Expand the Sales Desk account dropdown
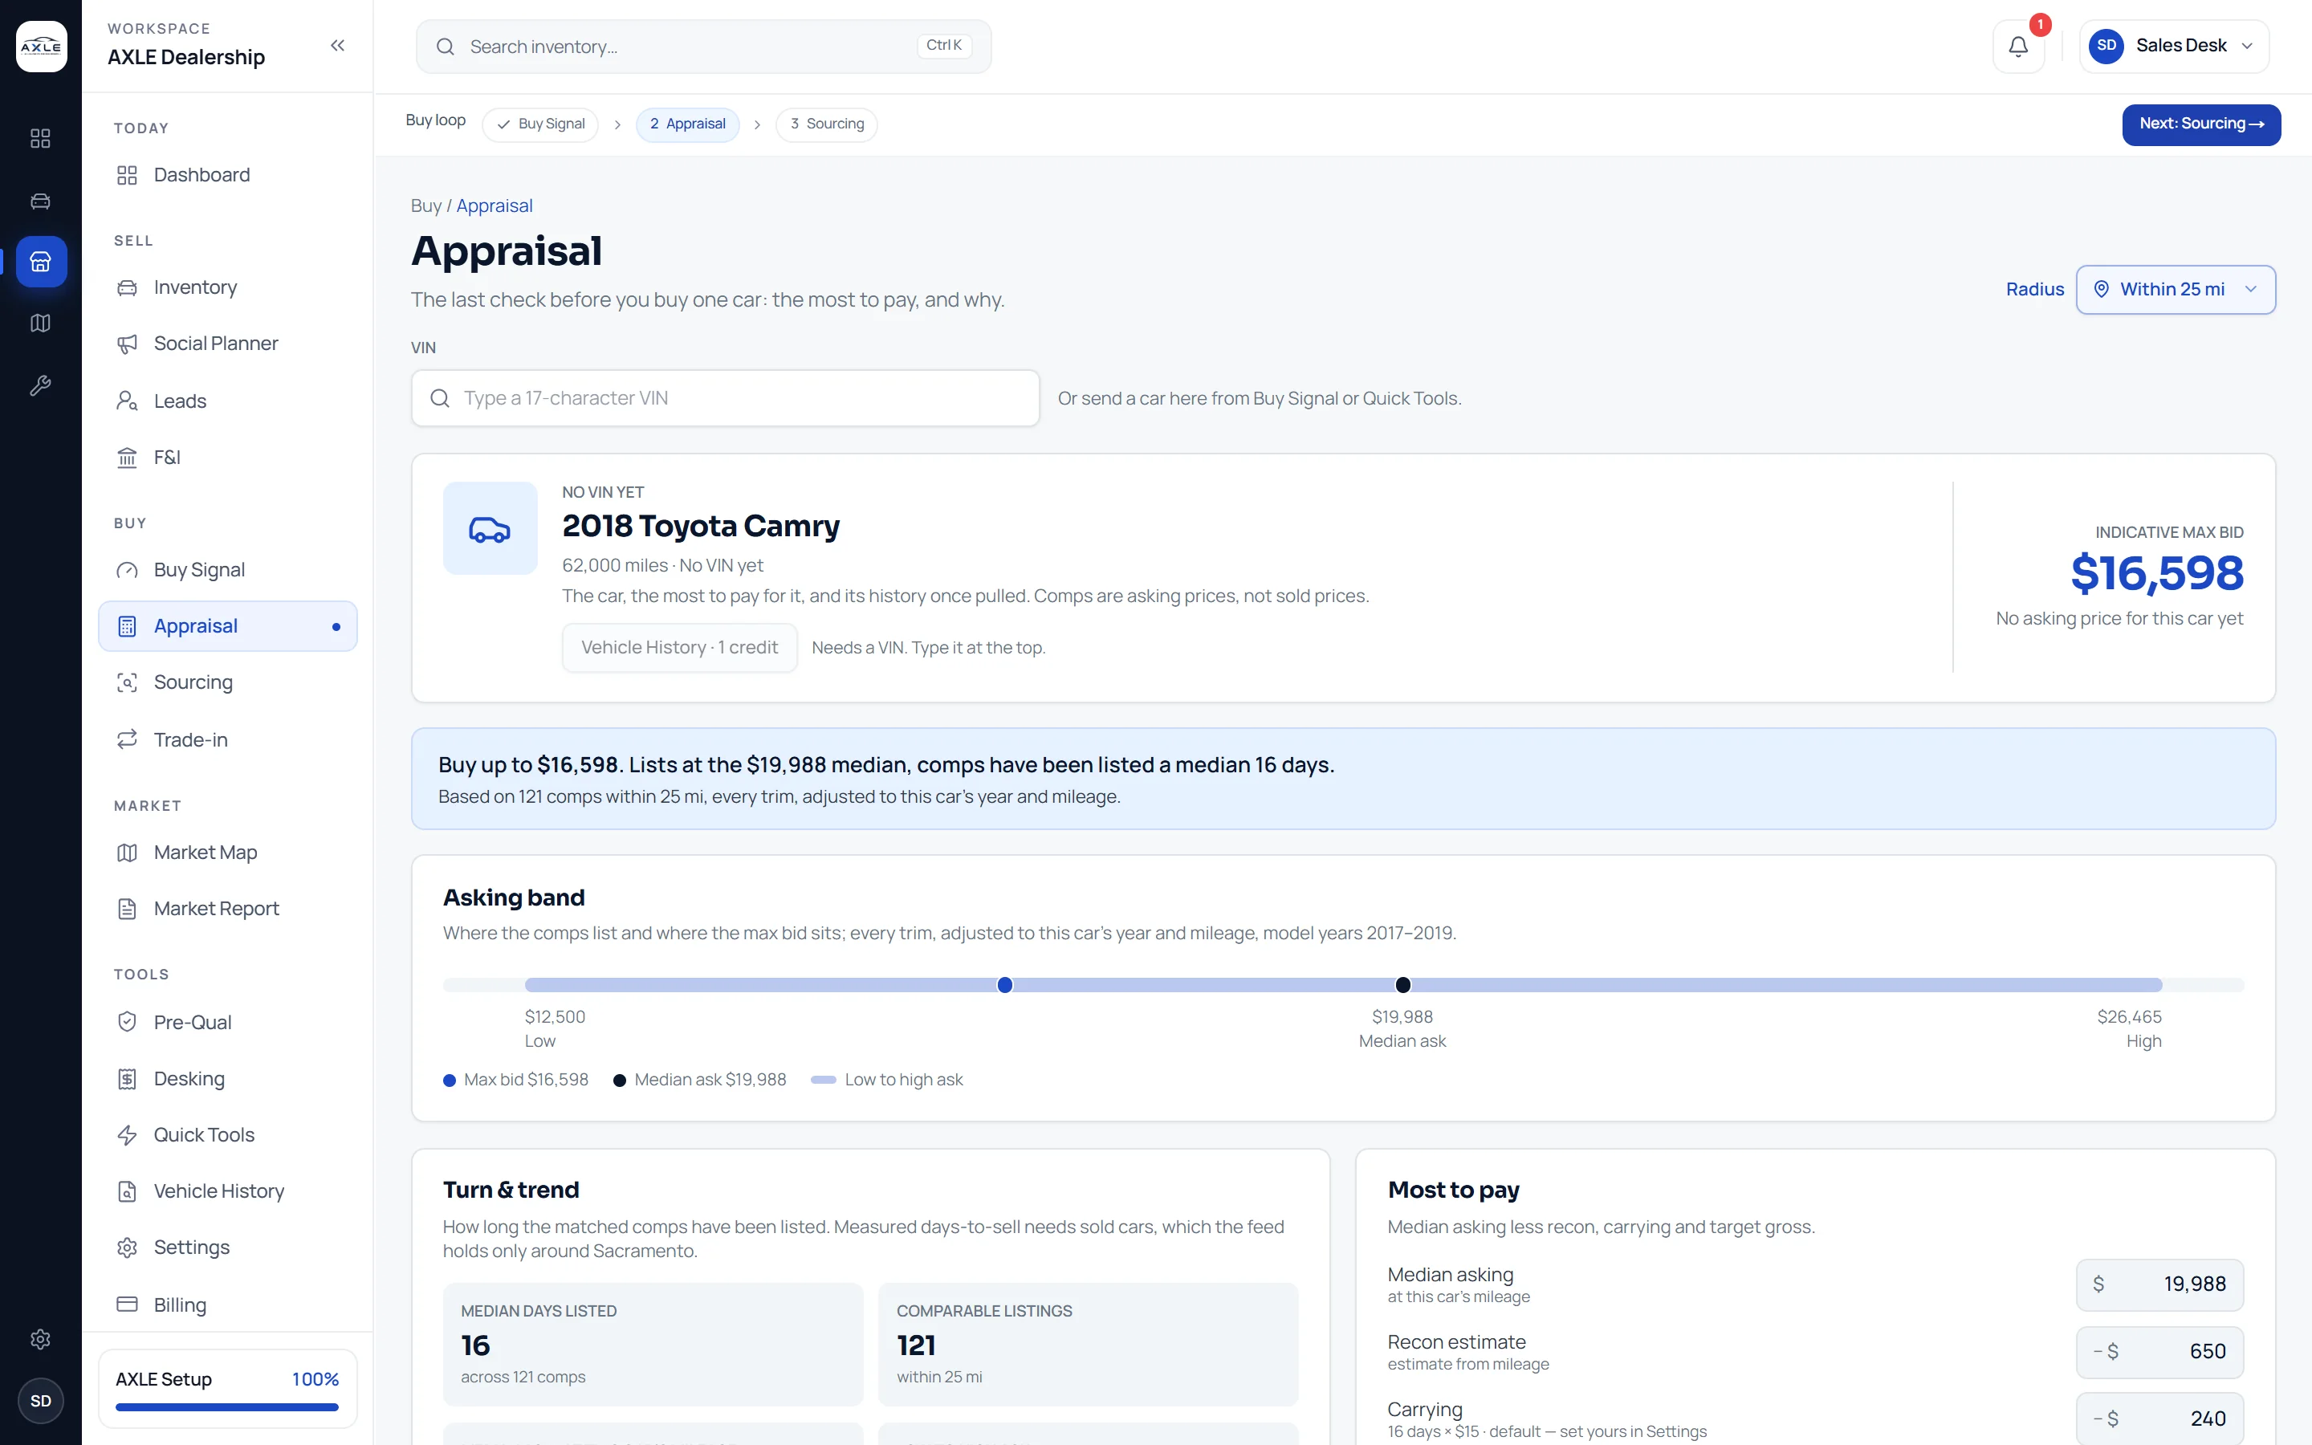Screen dimensions: 2312x1445 (x=2173, y=46)
